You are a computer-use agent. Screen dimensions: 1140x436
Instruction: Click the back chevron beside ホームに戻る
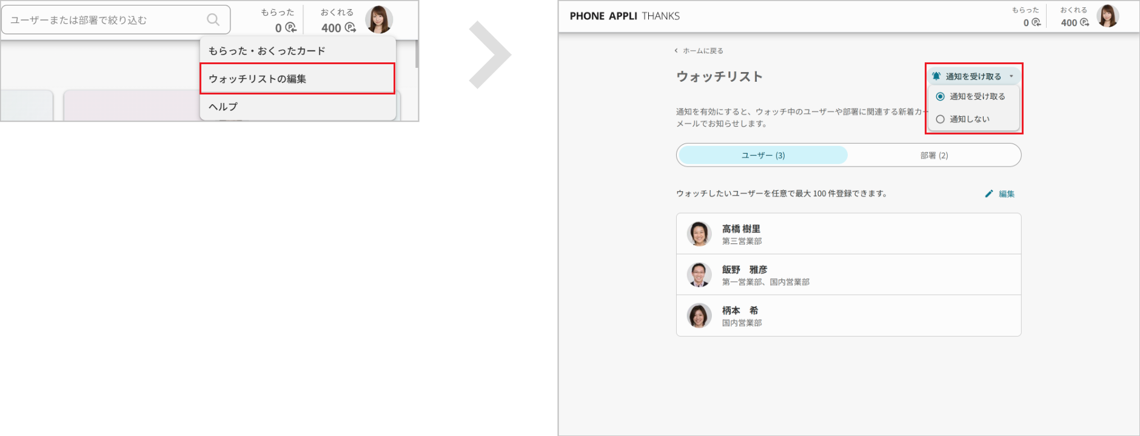pyautogui.click(x=676, y=51)
